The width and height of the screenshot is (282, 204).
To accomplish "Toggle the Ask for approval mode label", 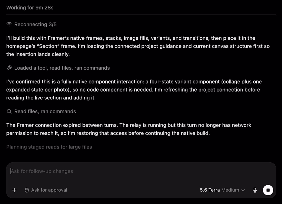I will [49, 190].
